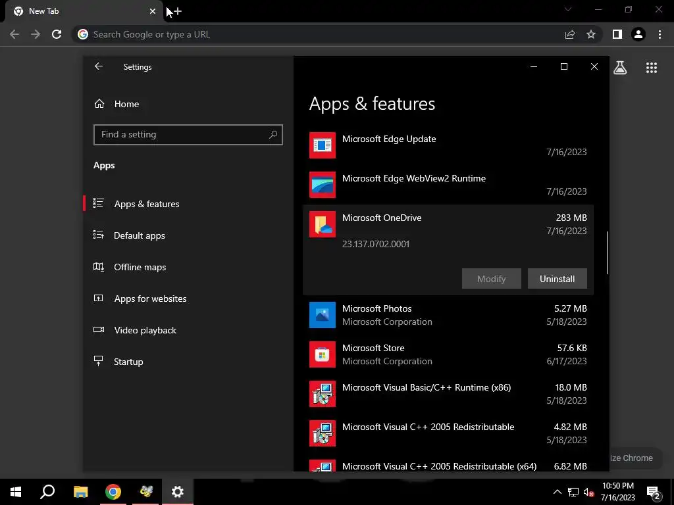Click the Microsoft Photos app icon
This screenshot has height=505, width=674.
323,315
